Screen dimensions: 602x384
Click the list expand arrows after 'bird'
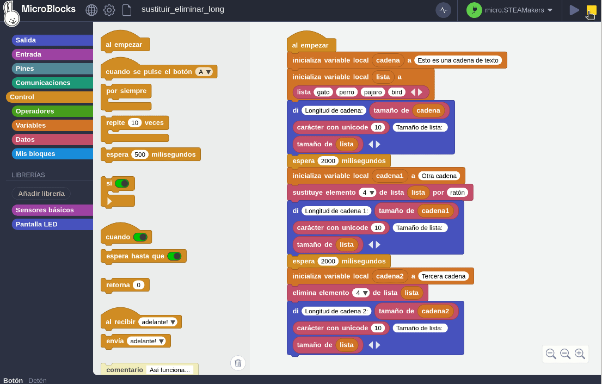[x=416, y=92]
